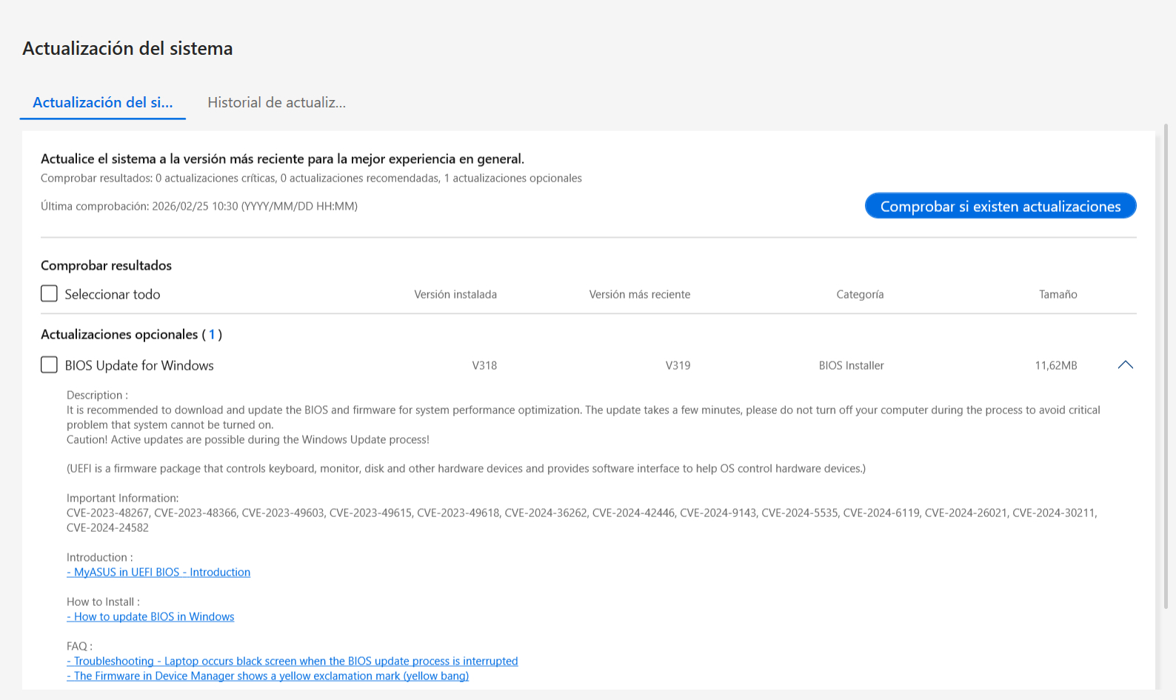The height and width of the screenshot is (700, 1176).
Task: Click the Tamaño column header
Action: point(1058,294)
